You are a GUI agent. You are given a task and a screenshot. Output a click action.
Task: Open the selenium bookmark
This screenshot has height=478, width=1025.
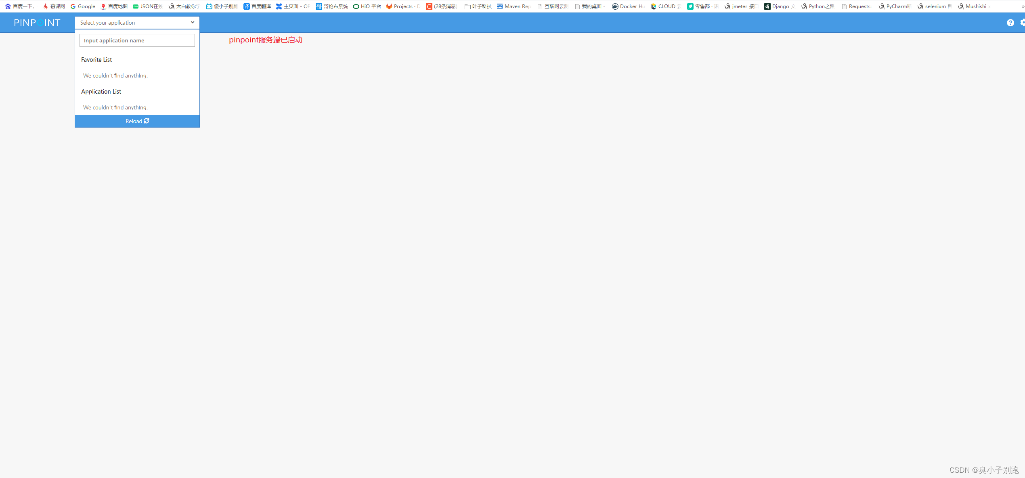click(934, 6)
